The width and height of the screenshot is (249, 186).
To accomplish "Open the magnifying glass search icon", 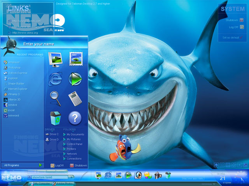I will [x=55, y=98].
